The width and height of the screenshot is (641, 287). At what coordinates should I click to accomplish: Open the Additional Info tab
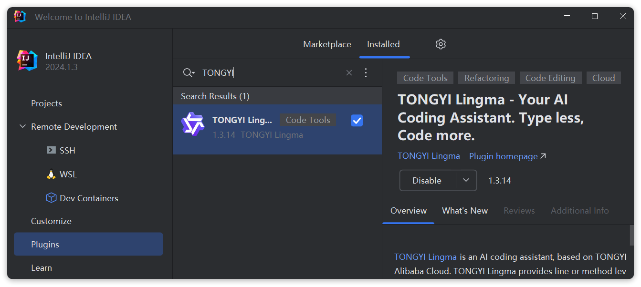(x=580, y=211)
